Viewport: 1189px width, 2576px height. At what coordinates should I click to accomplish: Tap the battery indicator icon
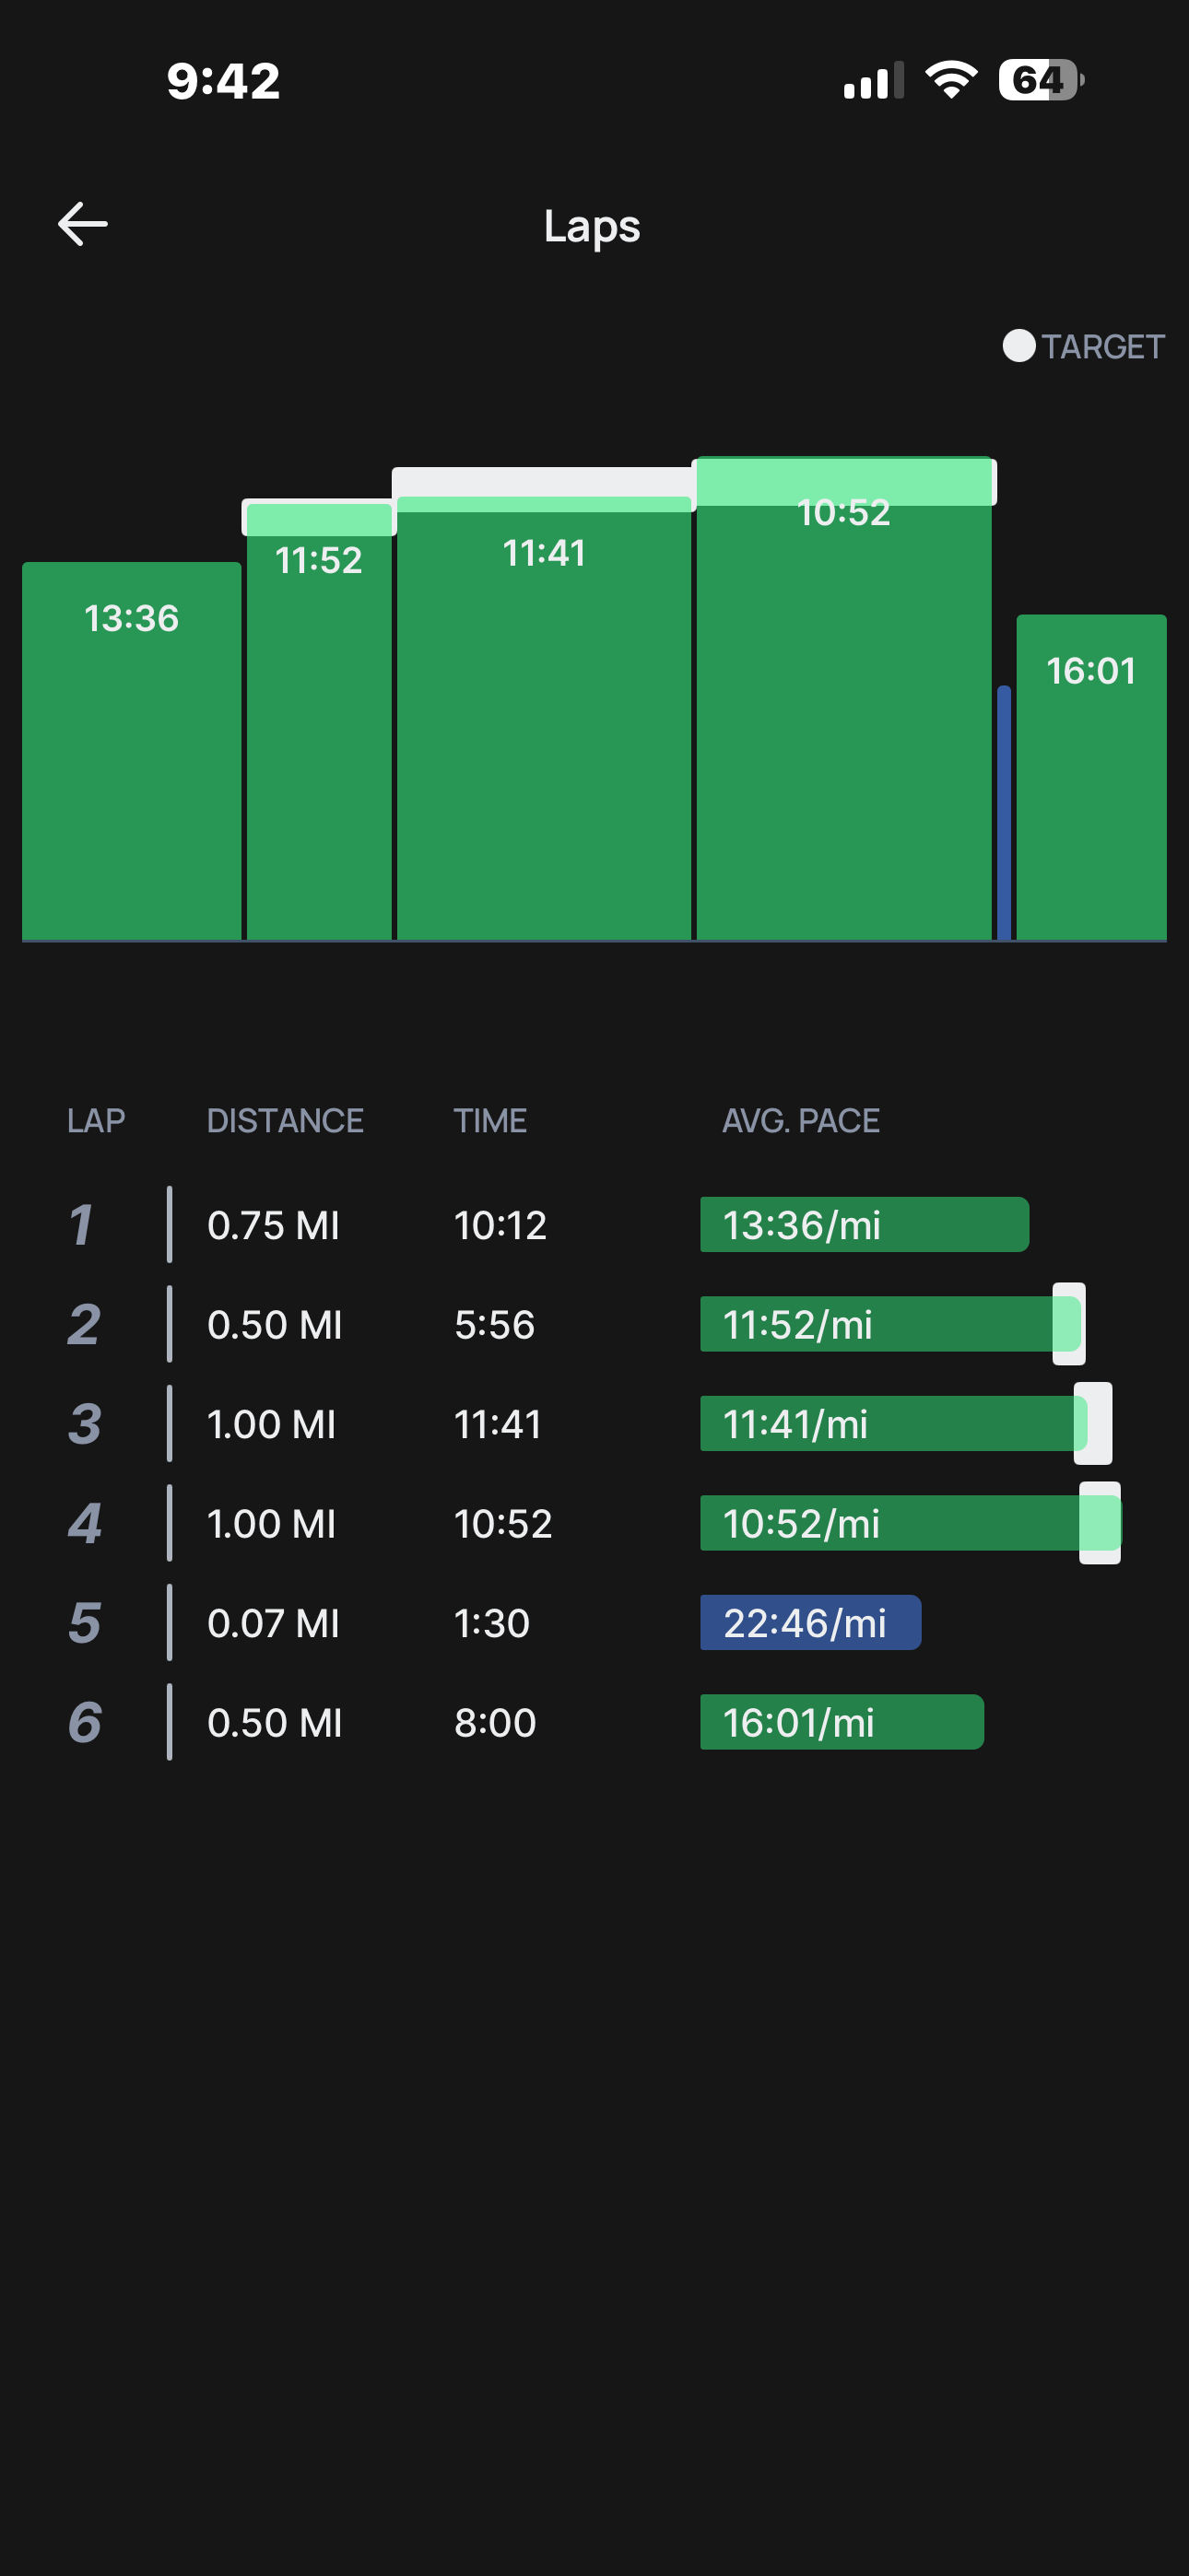pos(1040,80)
